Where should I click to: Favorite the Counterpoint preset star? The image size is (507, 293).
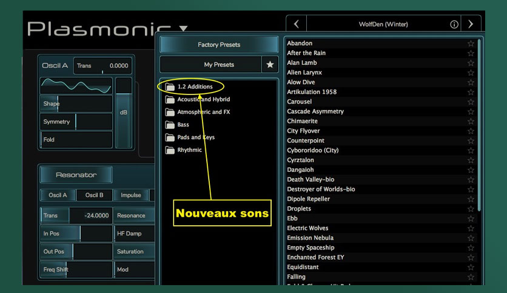pos(471,140)
